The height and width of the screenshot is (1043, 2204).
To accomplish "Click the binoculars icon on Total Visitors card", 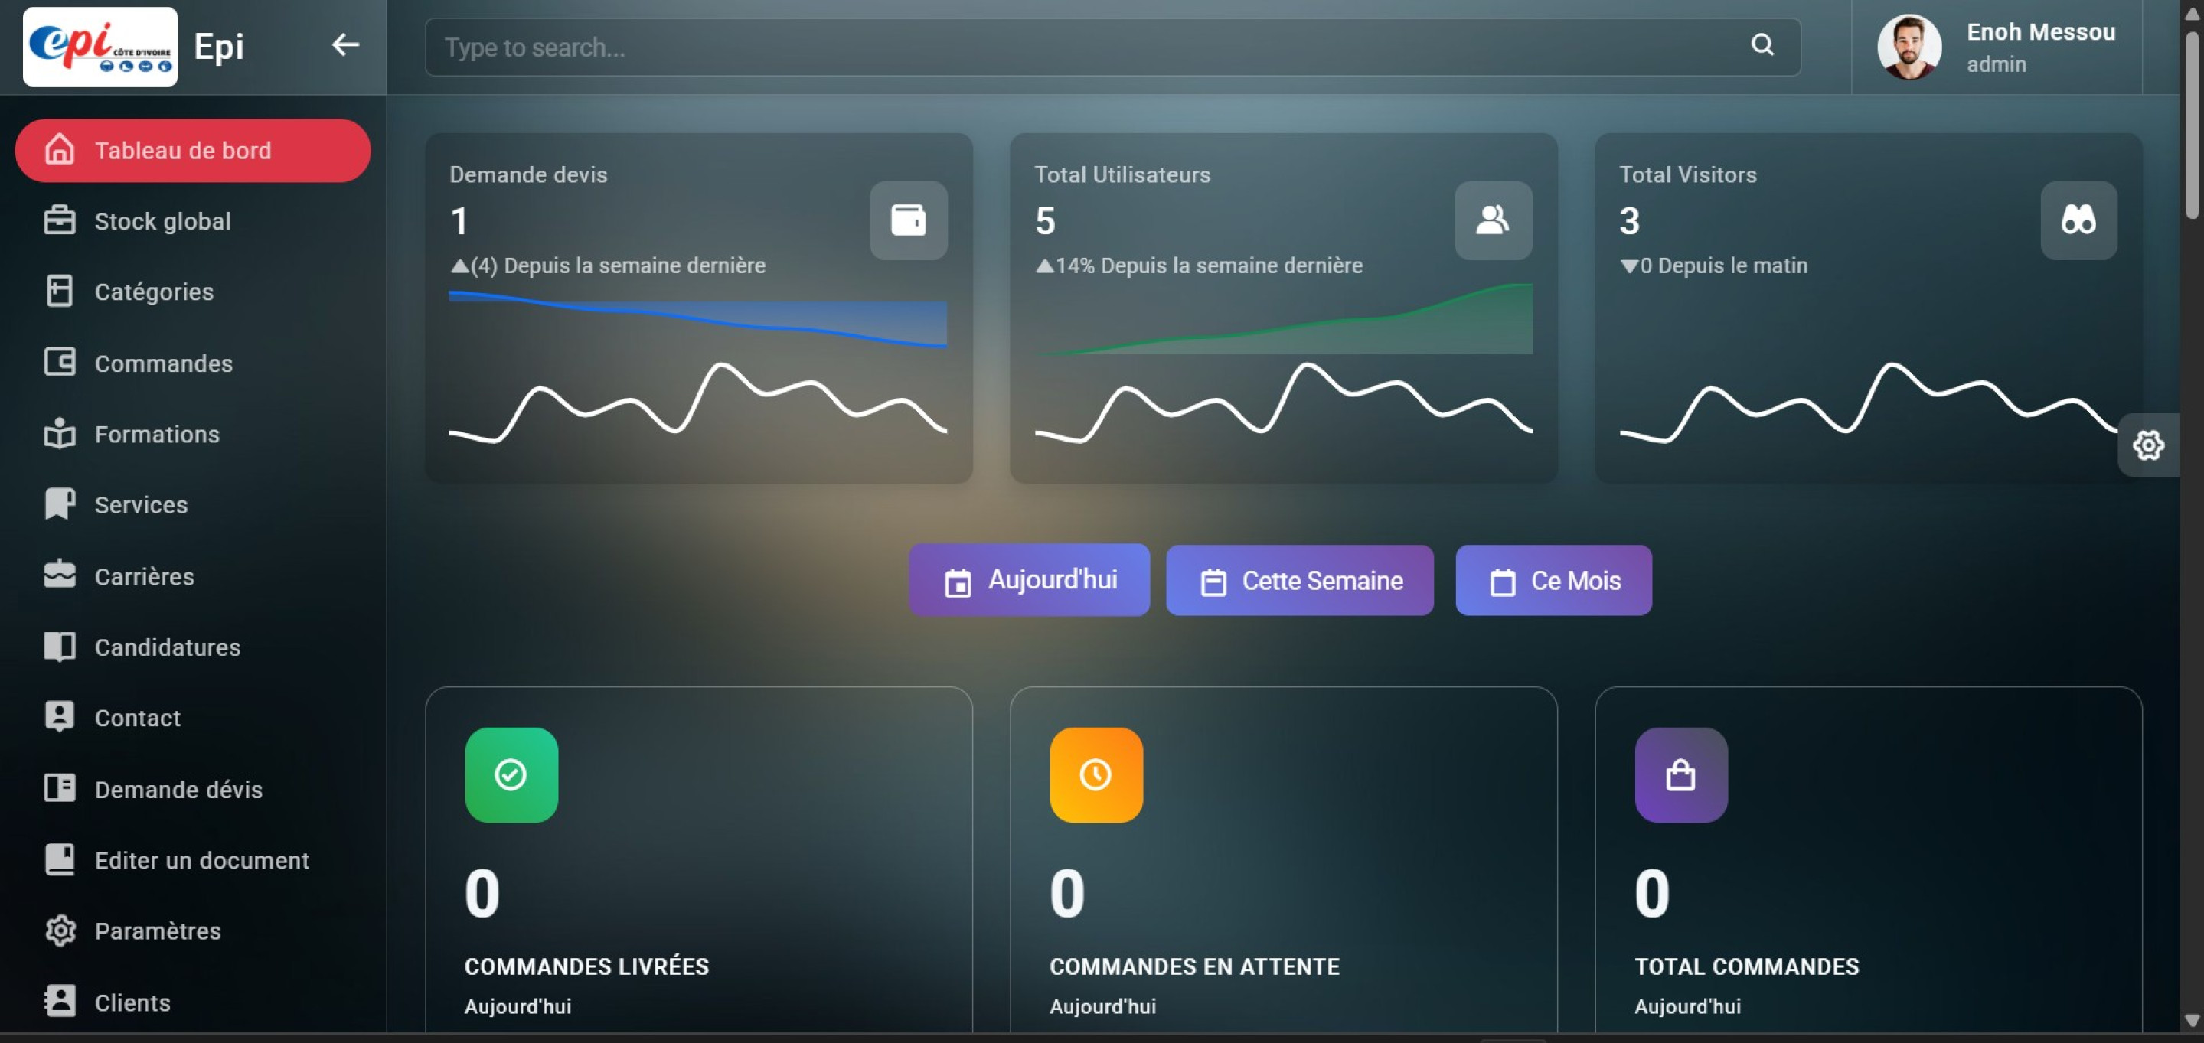I will coord(2078,220).
